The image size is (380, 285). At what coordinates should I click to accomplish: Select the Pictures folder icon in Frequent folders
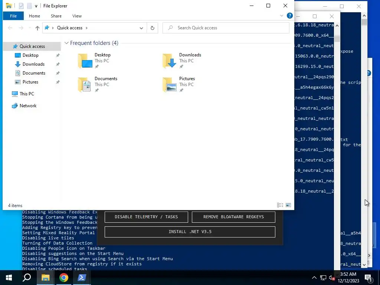pos(170,84)
